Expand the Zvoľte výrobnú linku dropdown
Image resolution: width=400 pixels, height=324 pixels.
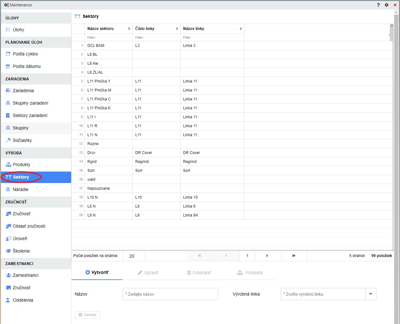(371, 294)
